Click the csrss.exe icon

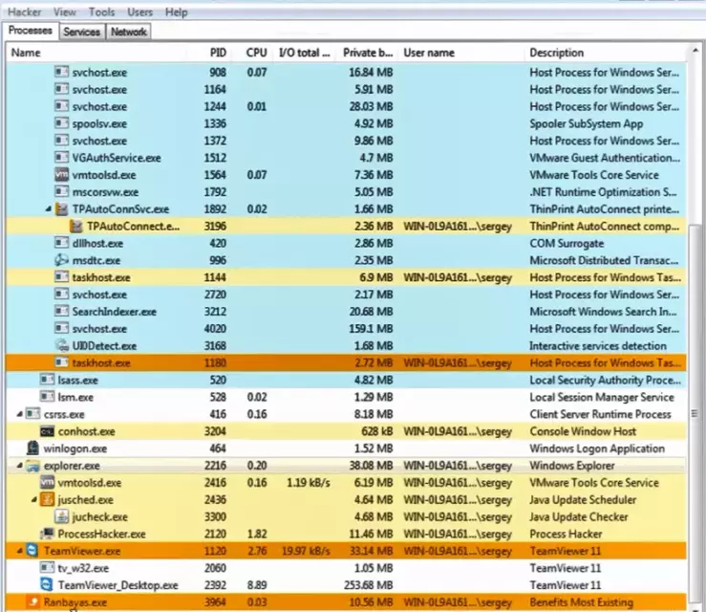point(32,414)
